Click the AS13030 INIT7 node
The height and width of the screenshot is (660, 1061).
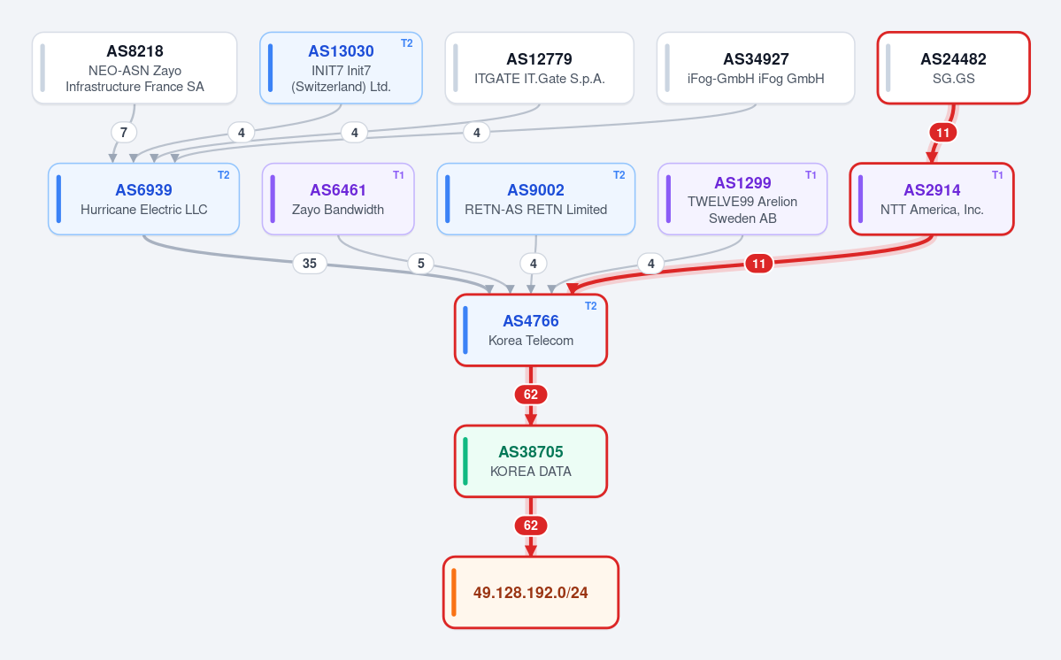pos(341,67)
